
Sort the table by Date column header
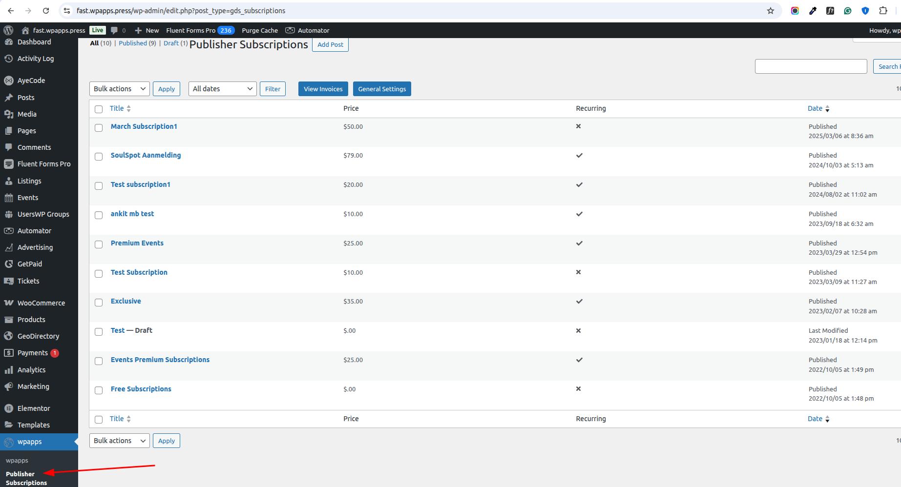815,108
